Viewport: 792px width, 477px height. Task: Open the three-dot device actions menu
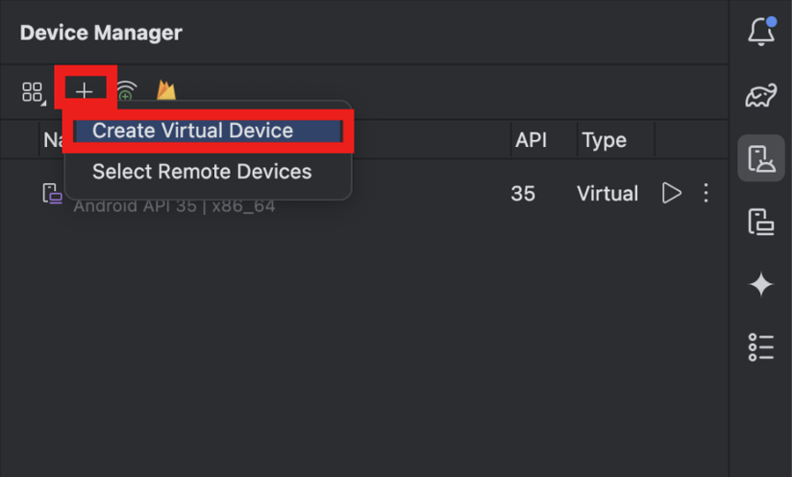click(705, 193)
